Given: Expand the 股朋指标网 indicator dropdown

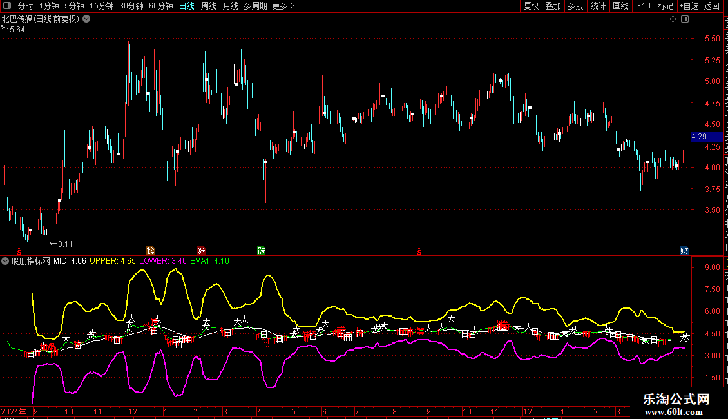Looking at the screenshot, I should (x=5, y=261).
